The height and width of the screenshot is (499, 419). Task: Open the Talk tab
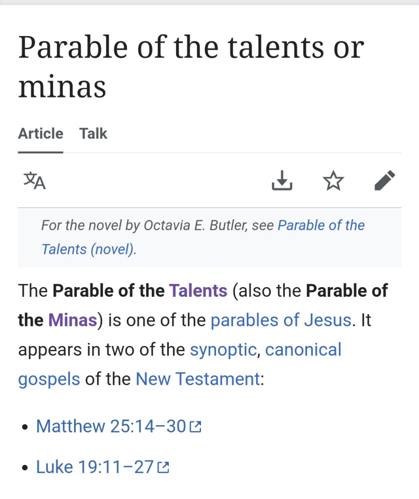[93, 134]
